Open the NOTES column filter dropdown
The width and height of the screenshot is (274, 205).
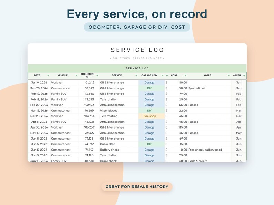click(229, 75)
